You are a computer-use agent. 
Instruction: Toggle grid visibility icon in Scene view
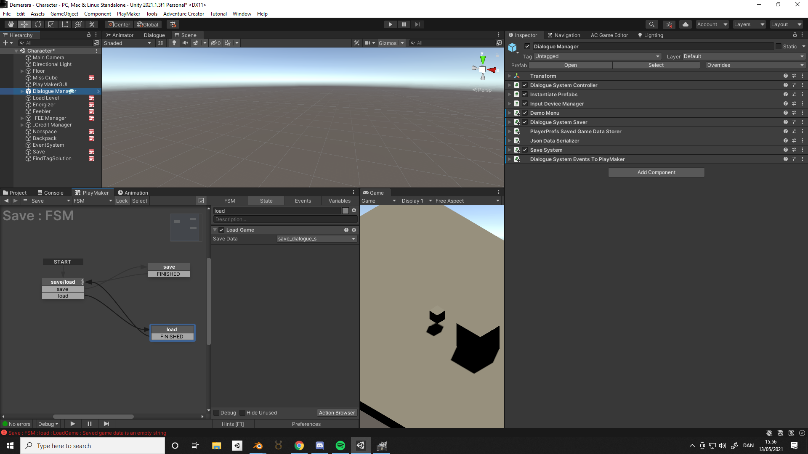pyautogui.click(x=228, y=43)
